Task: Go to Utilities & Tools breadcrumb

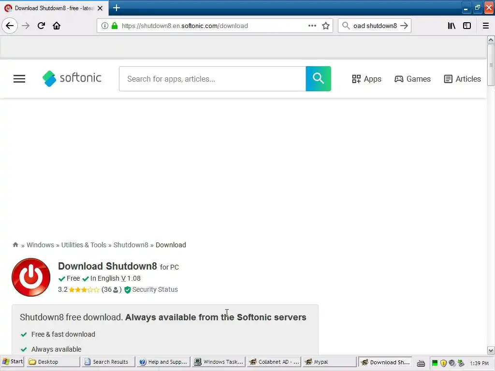Action: pyautogui.click(x=84, y=245)
